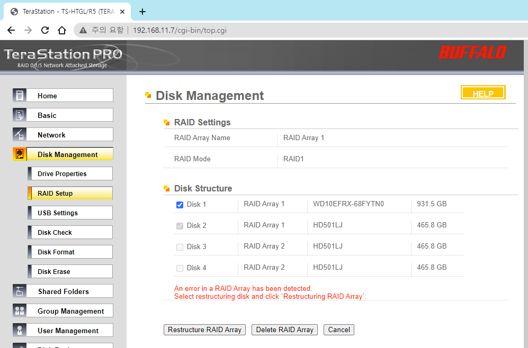Click the browser forward arrow
Screen dimensions: 528x348
tap(28, 30)
